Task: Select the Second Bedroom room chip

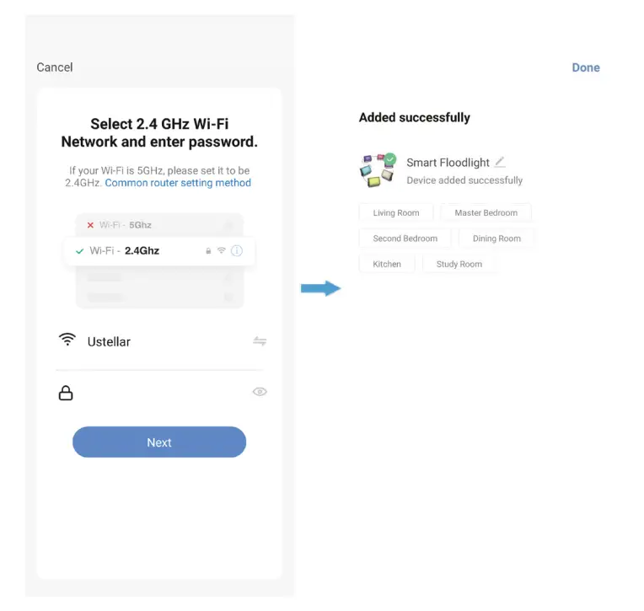Action: pos(405,239)
